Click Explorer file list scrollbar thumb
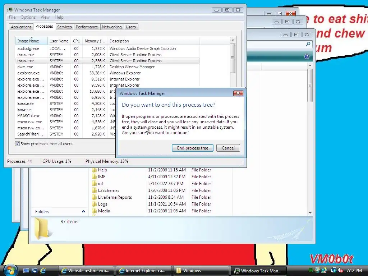The height and width of the screenshot is (276, 368). (x=310, y=85)
